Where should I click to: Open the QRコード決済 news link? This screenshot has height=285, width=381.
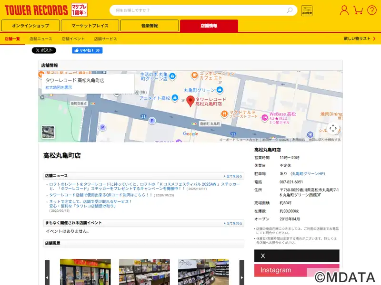pos(100,195)
